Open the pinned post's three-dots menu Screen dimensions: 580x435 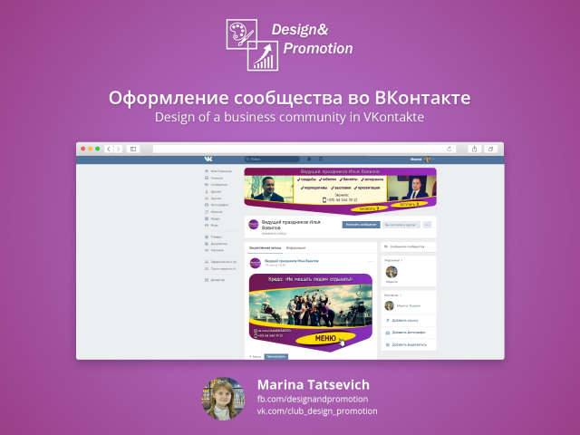click(x=371, y=262)
